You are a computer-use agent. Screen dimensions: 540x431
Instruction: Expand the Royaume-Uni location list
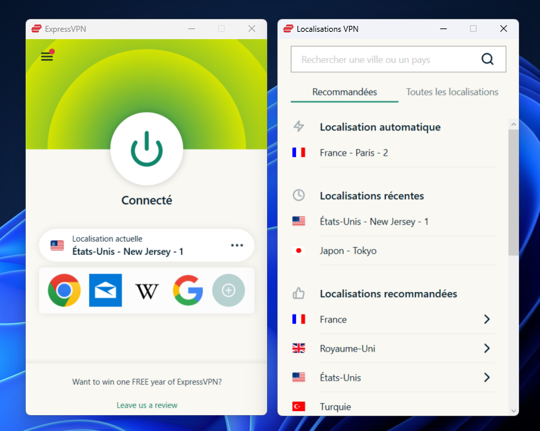(486, 348)
